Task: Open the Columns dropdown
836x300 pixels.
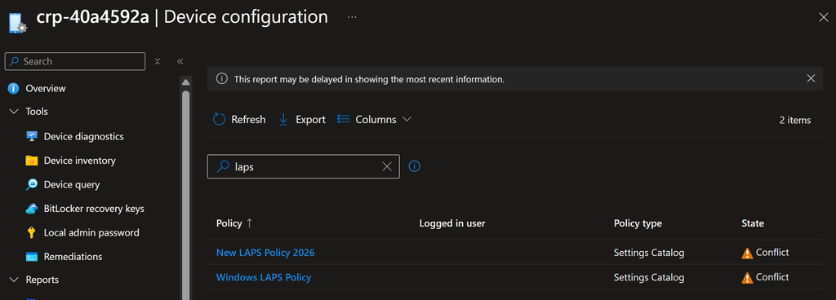Action: pos(374,119)
